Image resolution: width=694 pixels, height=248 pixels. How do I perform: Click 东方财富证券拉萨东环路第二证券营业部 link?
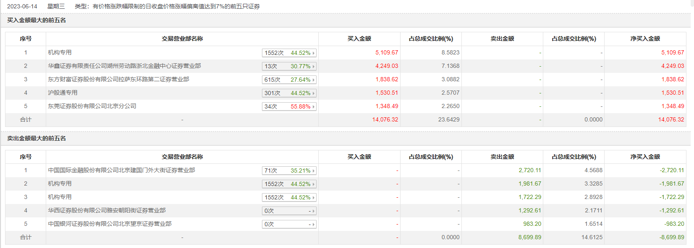pos(118,79)
